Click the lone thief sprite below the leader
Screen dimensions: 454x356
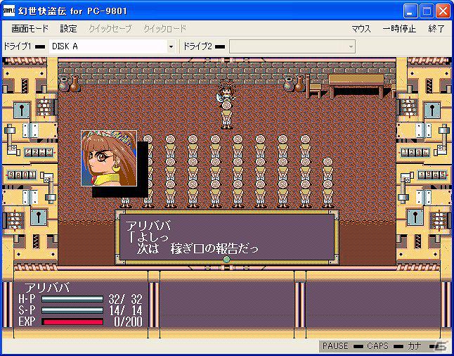point(226,115)
